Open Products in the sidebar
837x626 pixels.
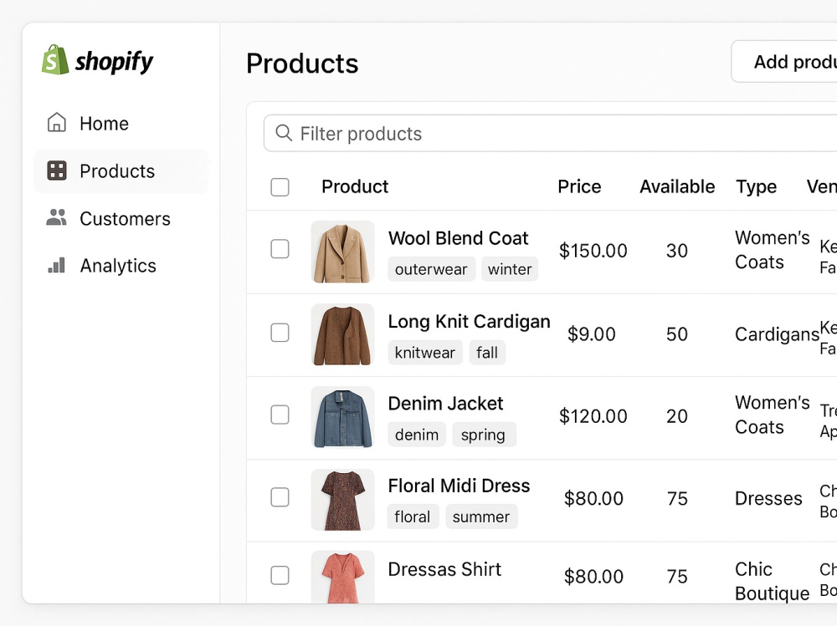pos(121,171)
